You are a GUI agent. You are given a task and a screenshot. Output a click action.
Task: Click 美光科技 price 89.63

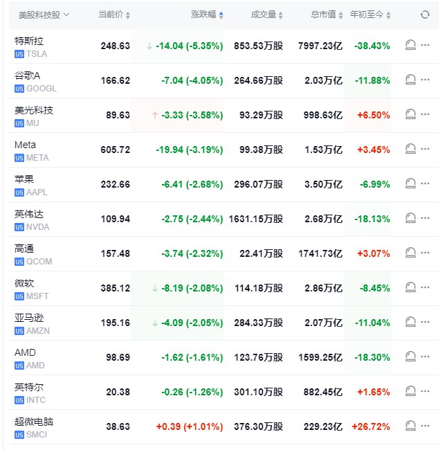[118, 115]
